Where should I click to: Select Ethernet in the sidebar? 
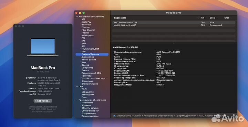pos(85,27)
